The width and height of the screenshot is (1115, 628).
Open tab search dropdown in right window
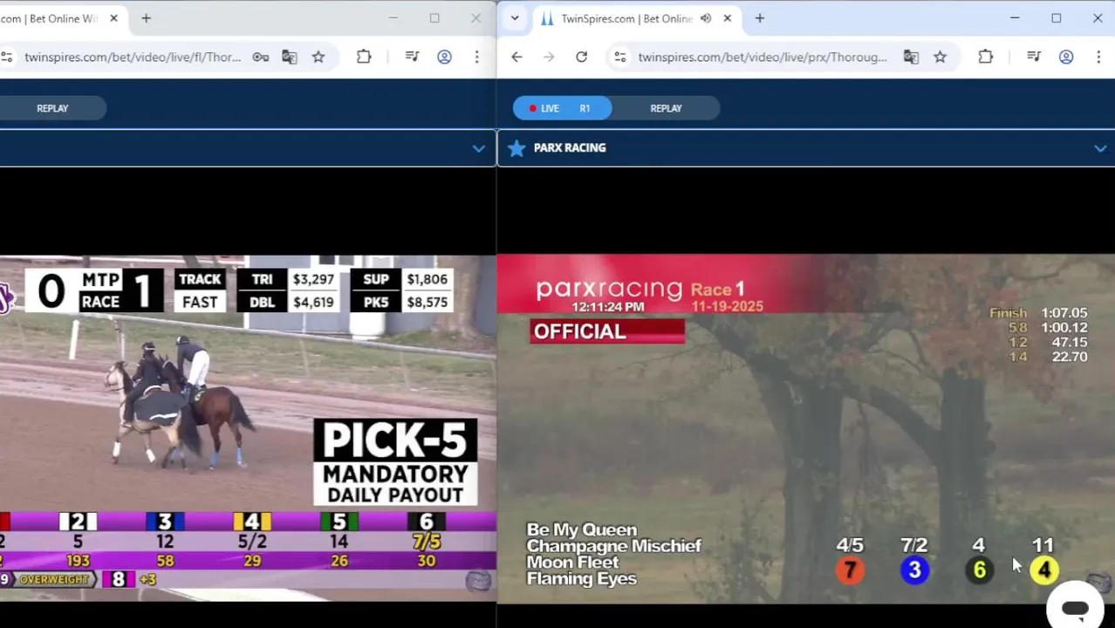tap(515, 18)
